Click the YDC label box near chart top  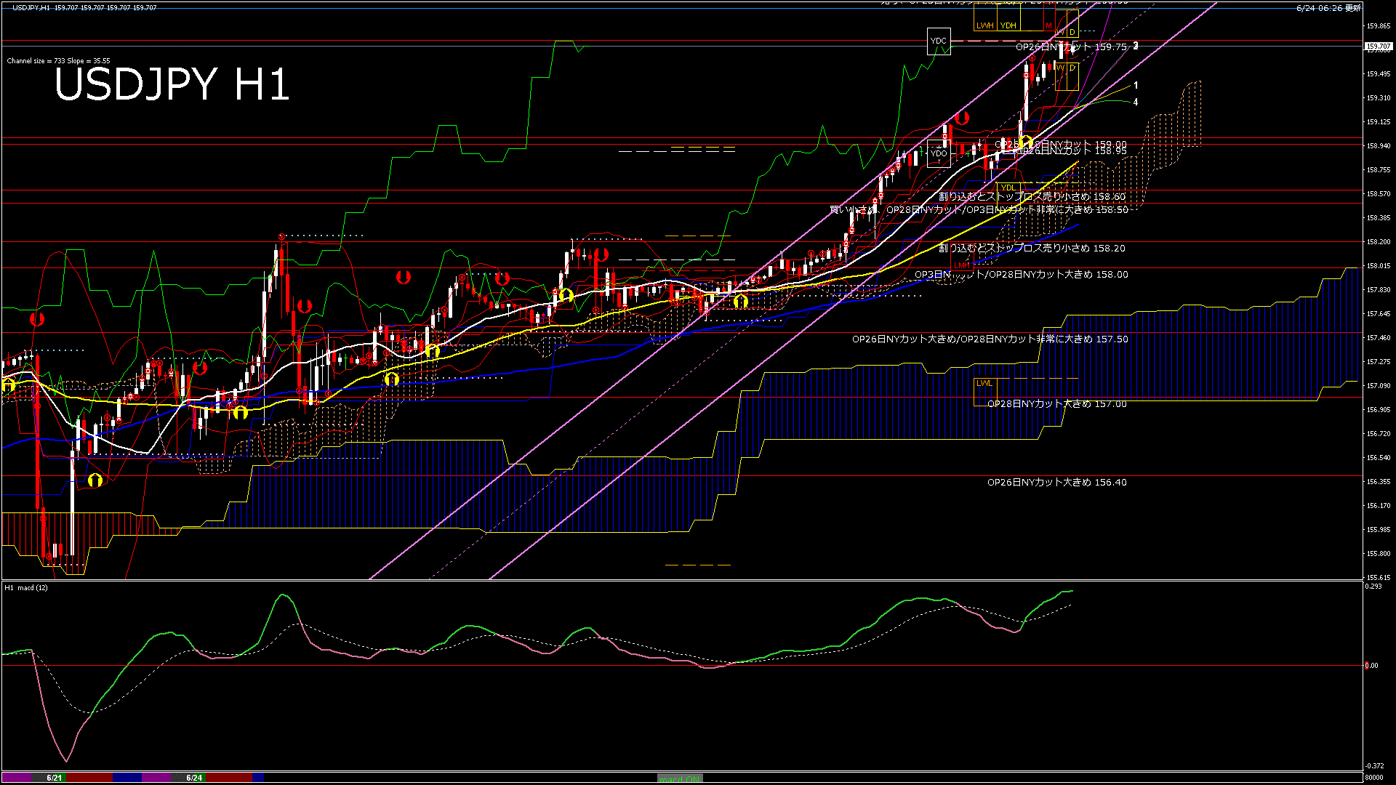click(939, 41)
